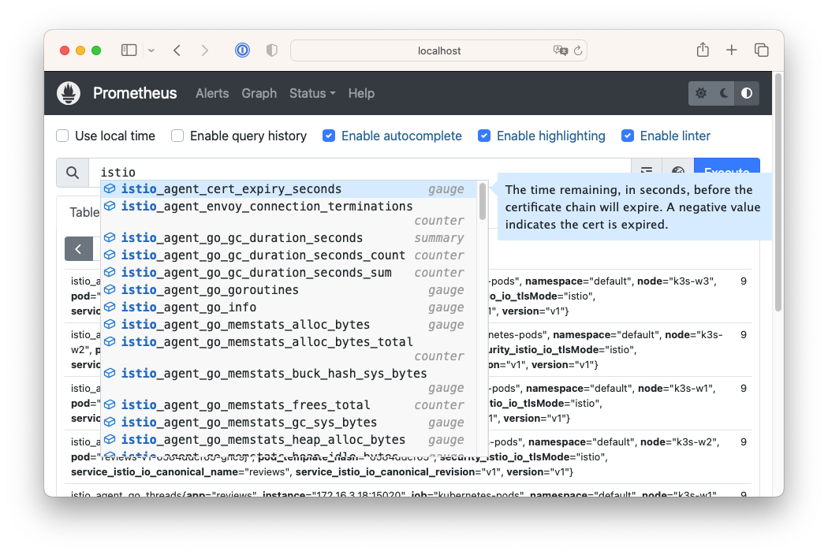Viewport: 828px width, 555px height.
Task: Open the Help page
Action: coord(361,94)
